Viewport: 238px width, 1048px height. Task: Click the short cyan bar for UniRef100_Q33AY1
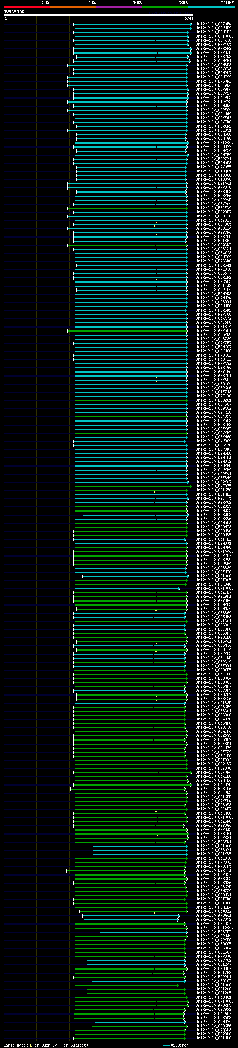pos(140,850)
